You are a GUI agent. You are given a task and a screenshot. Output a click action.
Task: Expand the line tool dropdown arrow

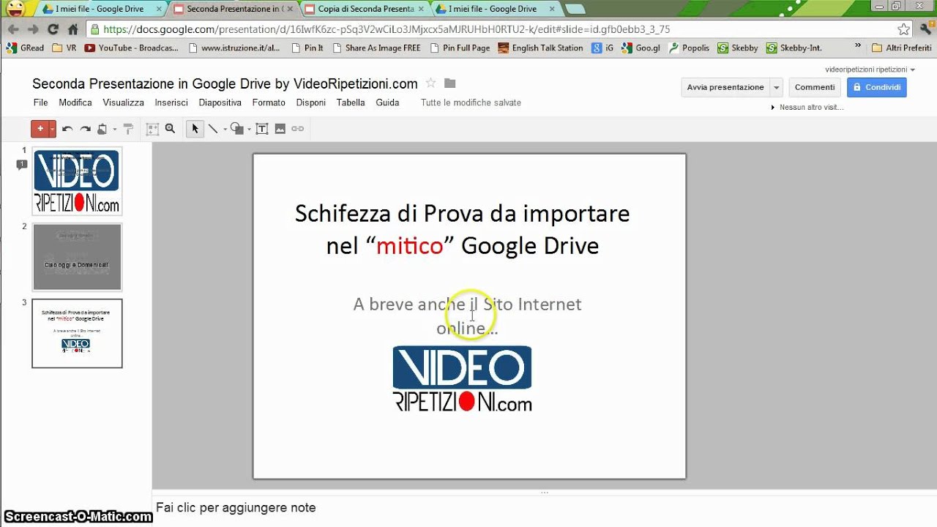pos(224,130)
